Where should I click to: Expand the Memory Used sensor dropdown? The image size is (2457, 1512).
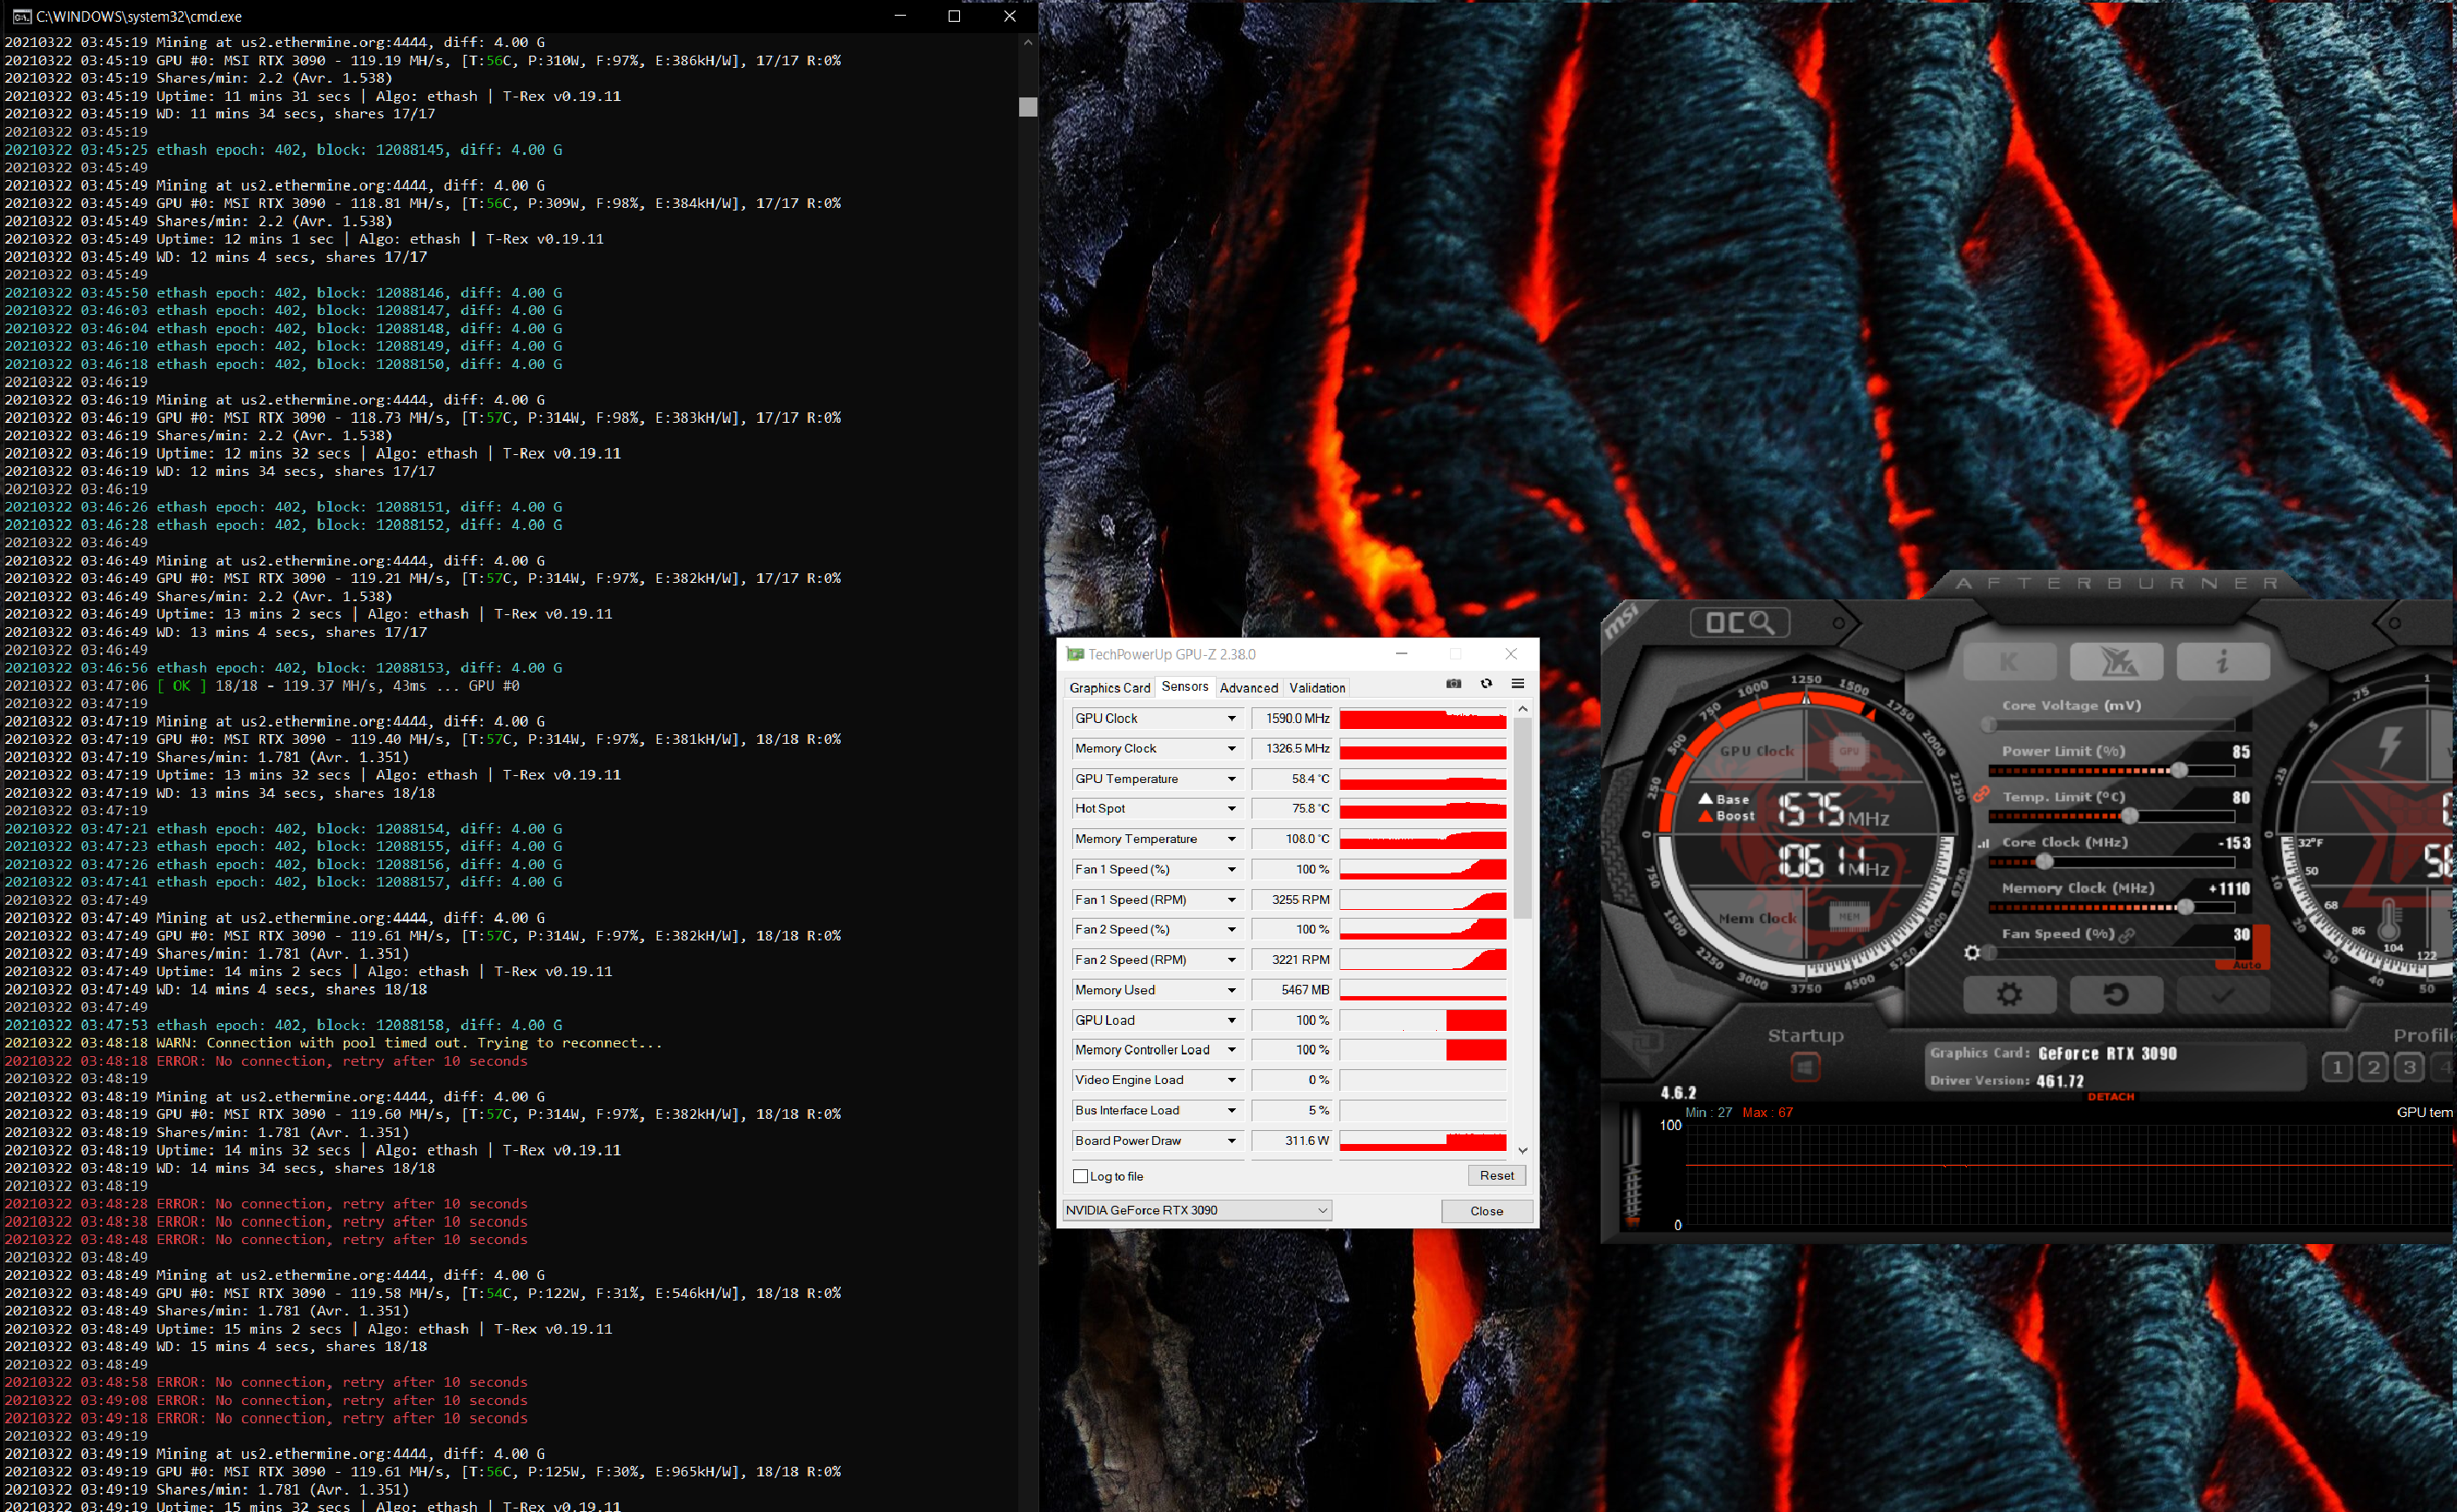coord(1232,990)
